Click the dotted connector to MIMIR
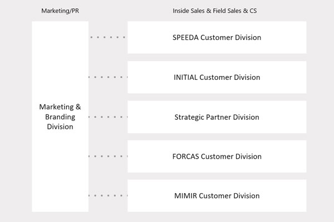The height and width of the screenshot is (222, 334). click(108, 195)
